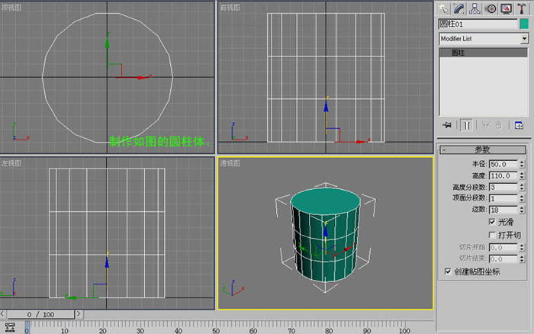
Task: Open the Display panel tab
Action: 506,9
